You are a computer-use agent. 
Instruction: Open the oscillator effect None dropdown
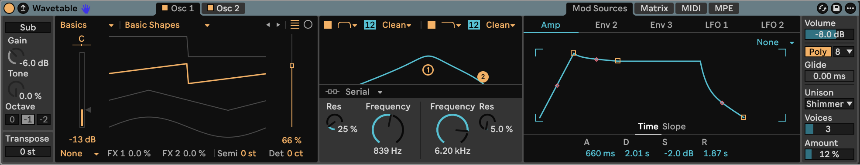[79, 153]
